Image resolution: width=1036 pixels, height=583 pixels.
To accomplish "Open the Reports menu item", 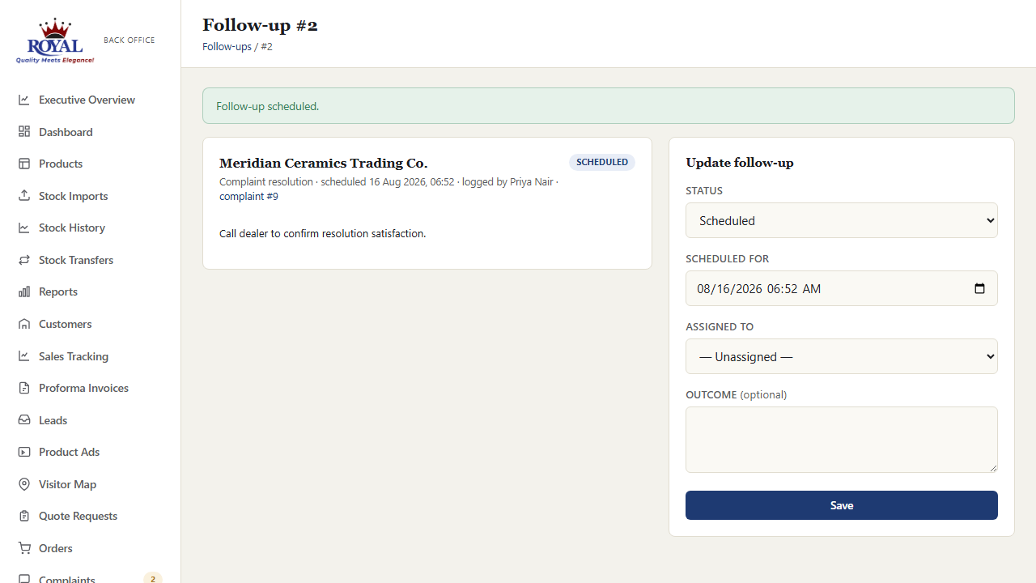I will tap(90, 291).
